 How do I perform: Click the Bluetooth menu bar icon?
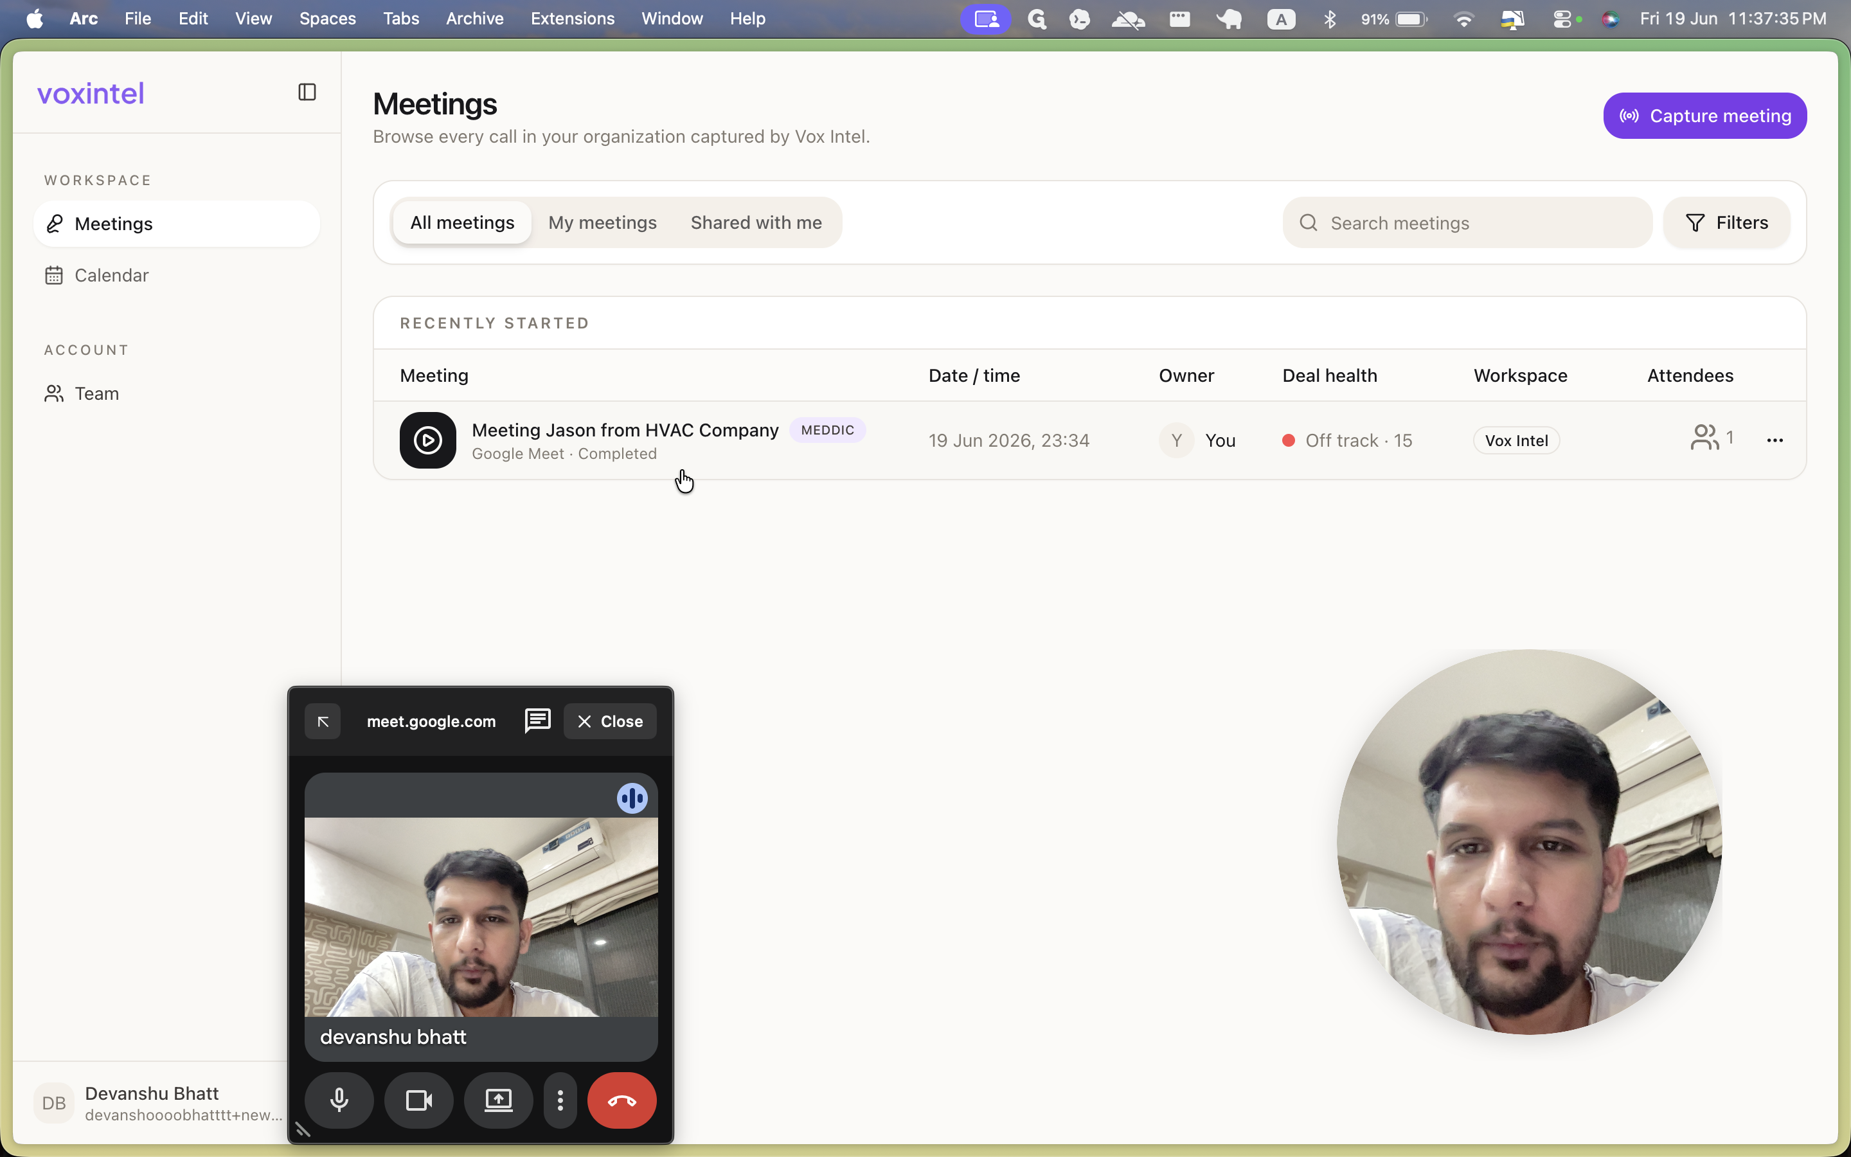[x=1329, y=19]
